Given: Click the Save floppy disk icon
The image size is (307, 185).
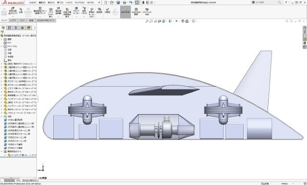Looking at the screenshot, I should (x=118, y=3).
